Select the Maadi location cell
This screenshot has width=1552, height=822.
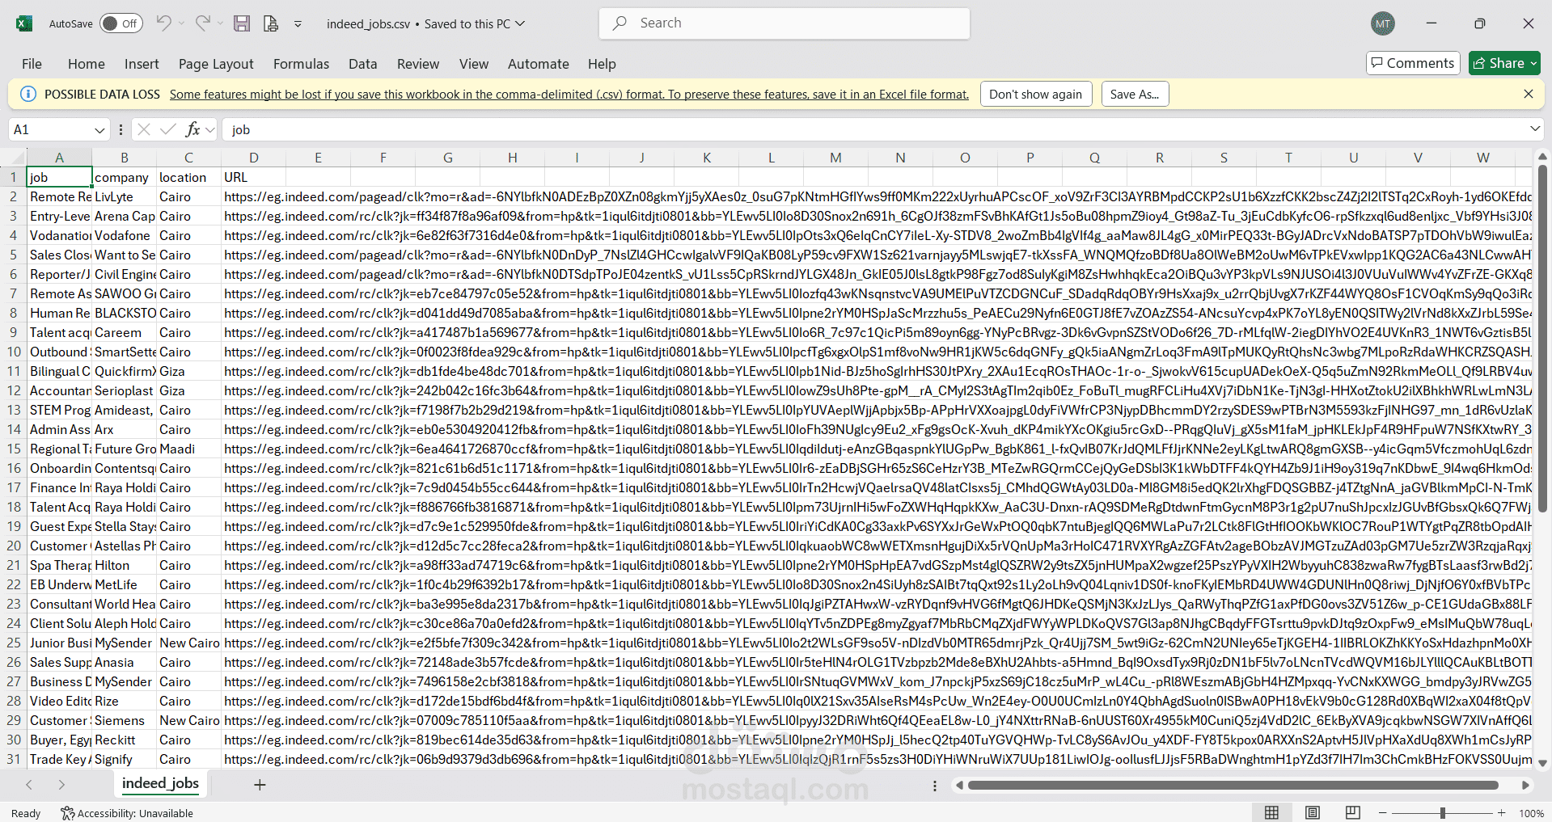point(188,449)
